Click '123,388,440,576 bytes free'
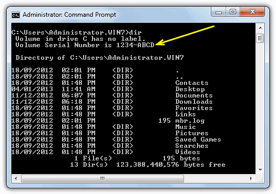276x194 pixels. pyautogui.click(x=171, y=165)
